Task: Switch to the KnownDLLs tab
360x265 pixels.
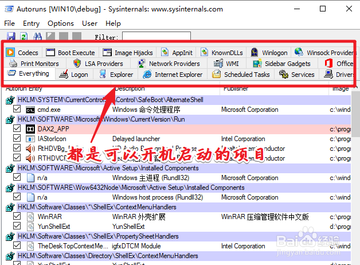Action: (221, 53)
